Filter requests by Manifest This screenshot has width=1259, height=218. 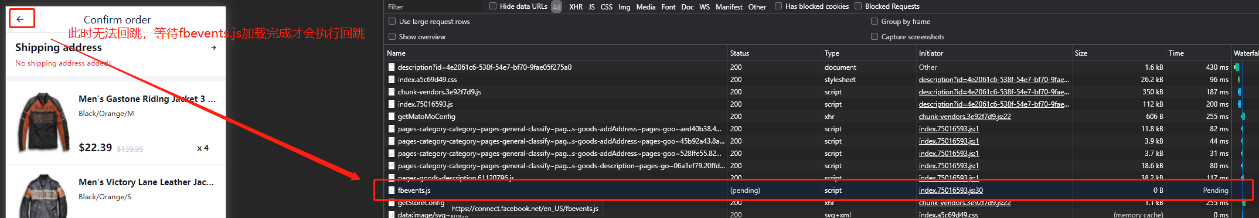pos(729,7)
